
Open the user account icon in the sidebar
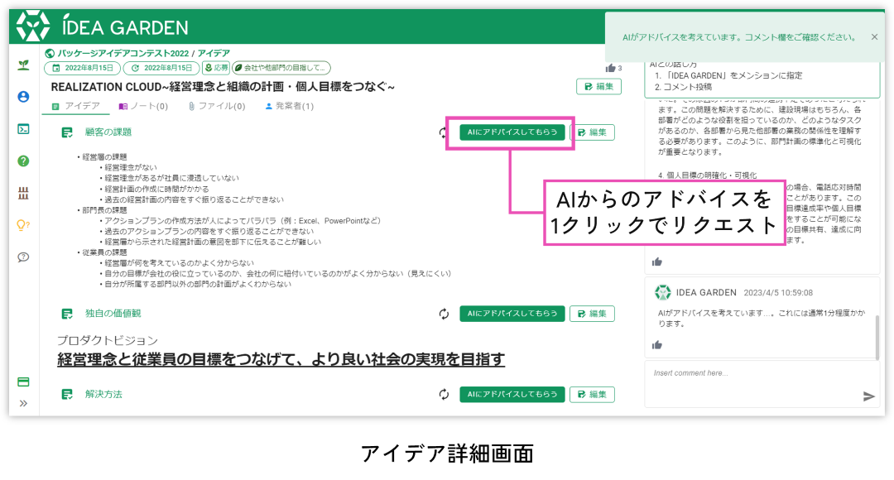(x=23, y=97)
